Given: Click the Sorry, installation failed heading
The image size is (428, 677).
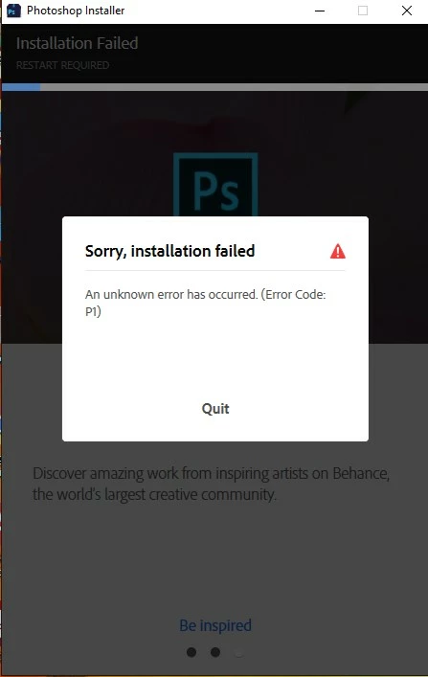Looking at the screenshot, I should click(169, 251).
